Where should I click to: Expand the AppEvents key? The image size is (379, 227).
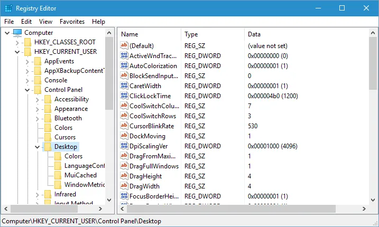click(27, 62)
